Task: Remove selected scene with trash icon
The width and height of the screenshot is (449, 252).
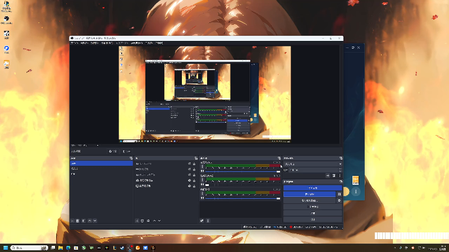Action: [77, 221]
